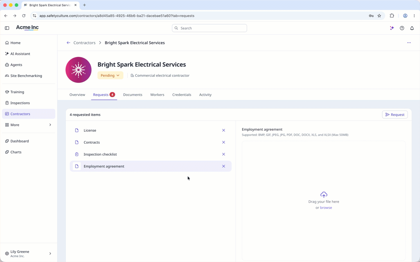Go forward in browser history

(15, 16)
